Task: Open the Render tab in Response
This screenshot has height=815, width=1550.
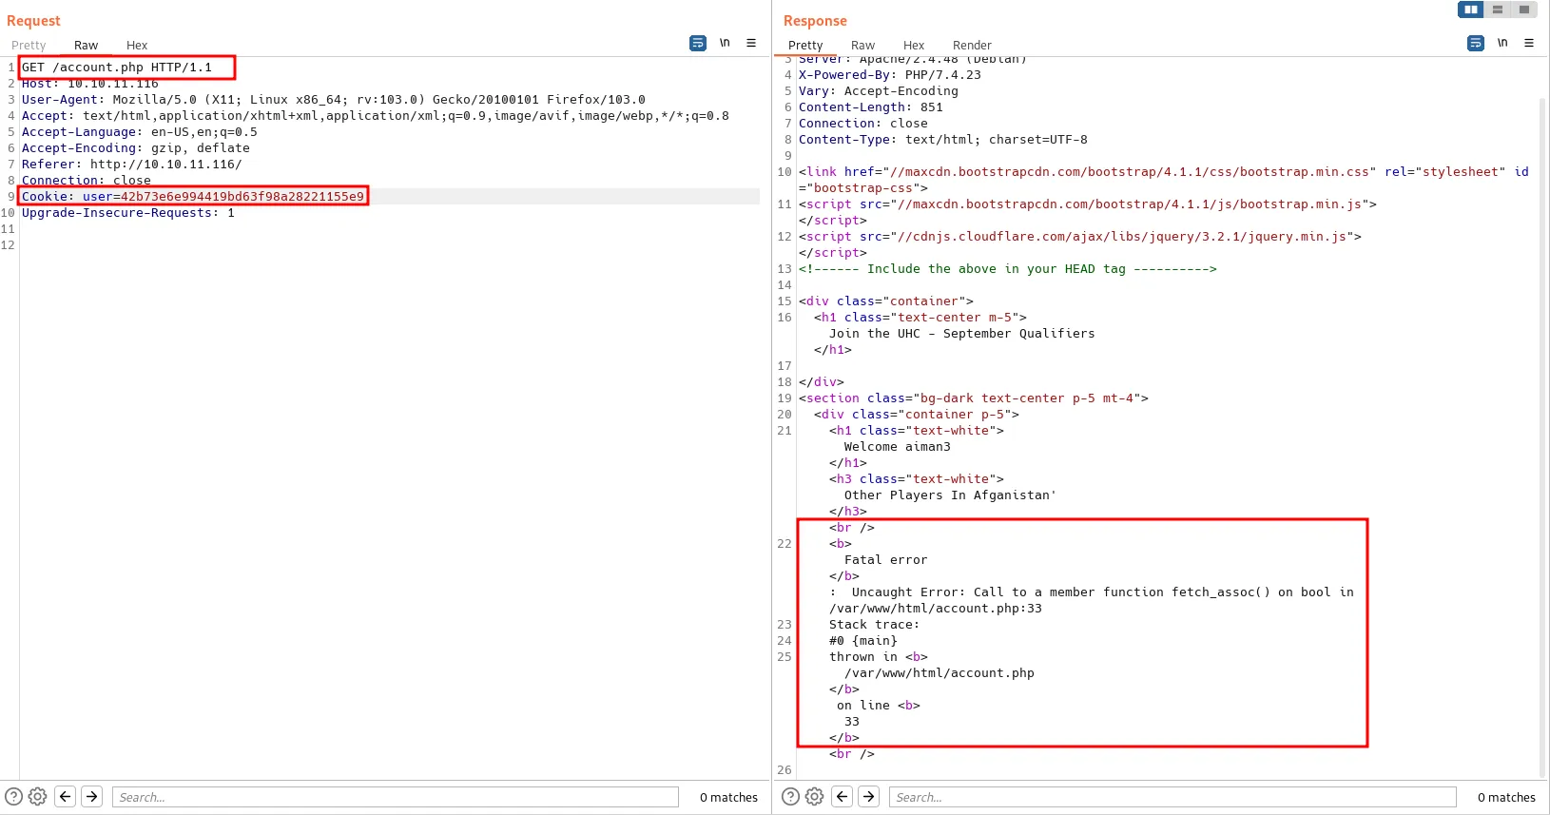Action: 972,45
